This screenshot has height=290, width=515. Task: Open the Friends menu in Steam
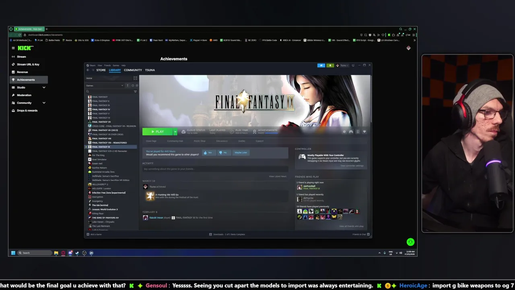coord(107,65)
